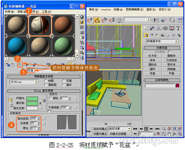Open the Material/Map Navigator icon

(82, 58)
